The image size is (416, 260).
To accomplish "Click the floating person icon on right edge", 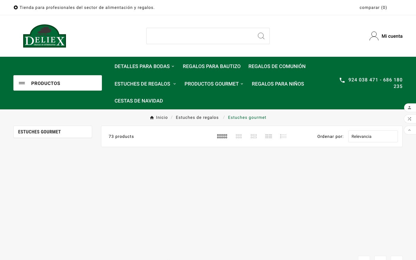I will [x=409, y=108].
